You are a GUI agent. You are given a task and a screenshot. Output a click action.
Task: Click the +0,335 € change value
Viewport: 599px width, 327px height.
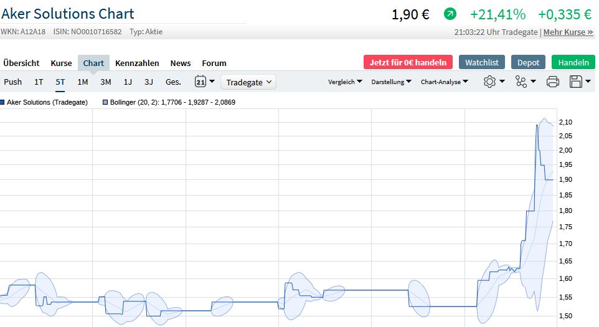coord(565,14)
